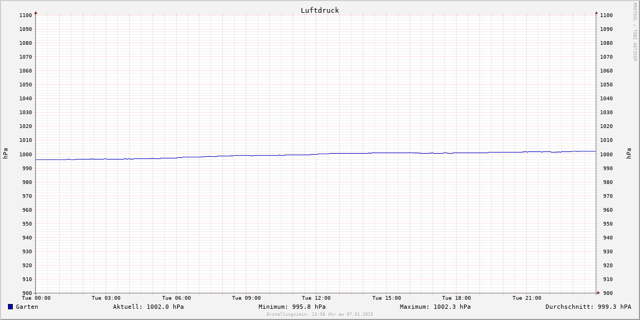Click the 950 label on the left axis
Image resolution: width=640 pixels, height=320 pixels.
pyautogui.click(x=27, y=224)
